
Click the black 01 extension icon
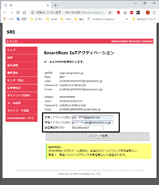(138, 12)
